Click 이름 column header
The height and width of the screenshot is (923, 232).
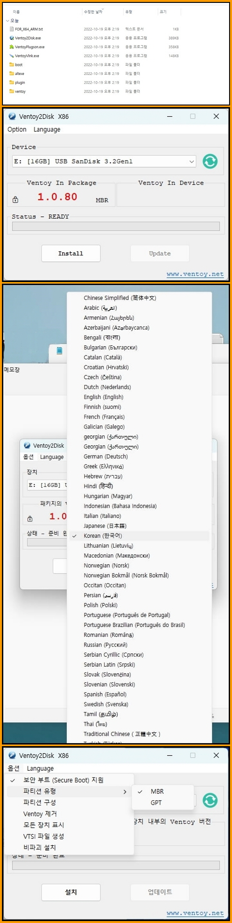(x=16, y=12)
